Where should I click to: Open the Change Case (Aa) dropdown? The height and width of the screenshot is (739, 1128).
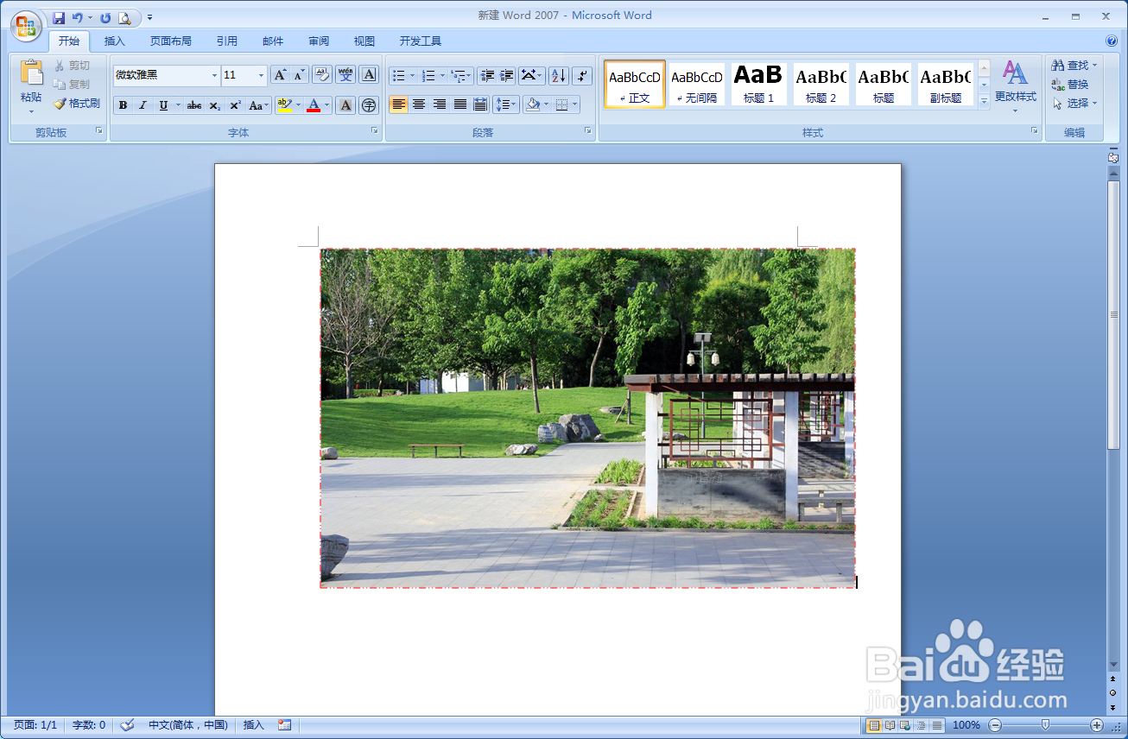coord(259,105)
